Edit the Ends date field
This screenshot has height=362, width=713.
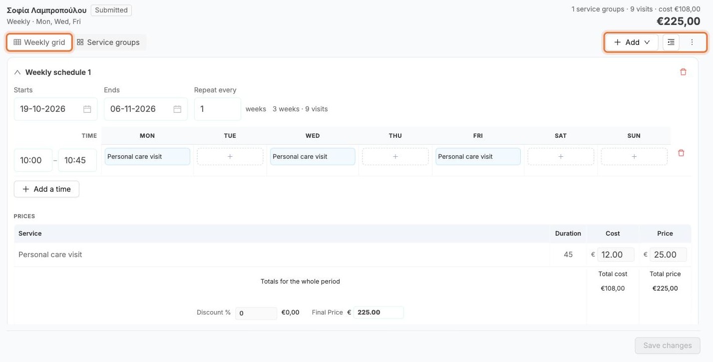point(146,109)
